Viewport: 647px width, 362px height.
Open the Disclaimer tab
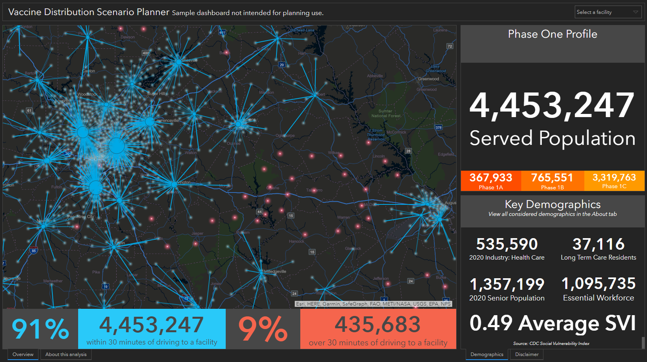[527, 354]
